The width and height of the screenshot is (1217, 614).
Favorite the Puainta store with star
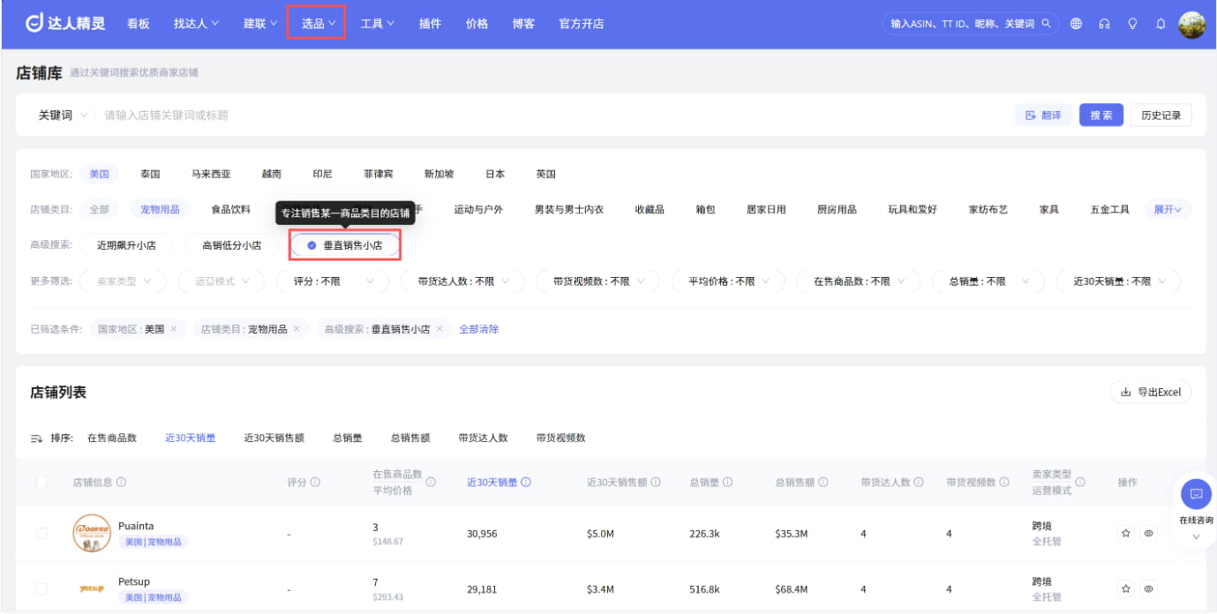pyautogui.click(x=1126, y=533)
